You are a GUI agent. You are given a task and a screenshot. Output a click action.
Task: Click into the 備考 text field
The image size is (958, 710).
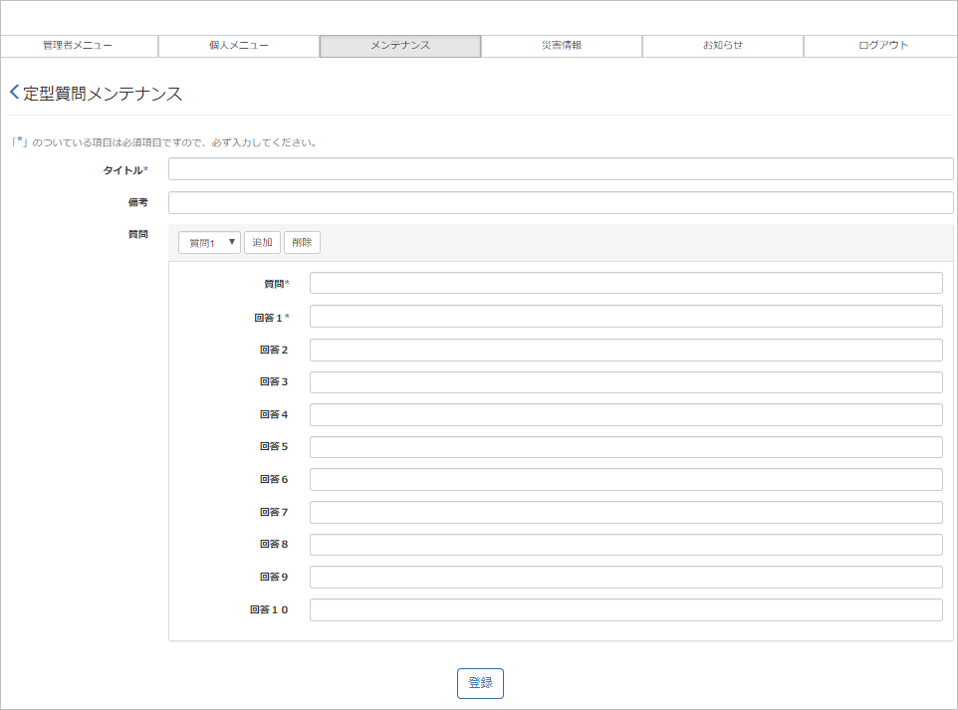click(561, 203)
